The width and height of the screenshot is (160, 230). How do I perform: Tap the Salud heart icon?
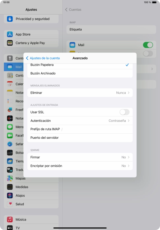10,204
